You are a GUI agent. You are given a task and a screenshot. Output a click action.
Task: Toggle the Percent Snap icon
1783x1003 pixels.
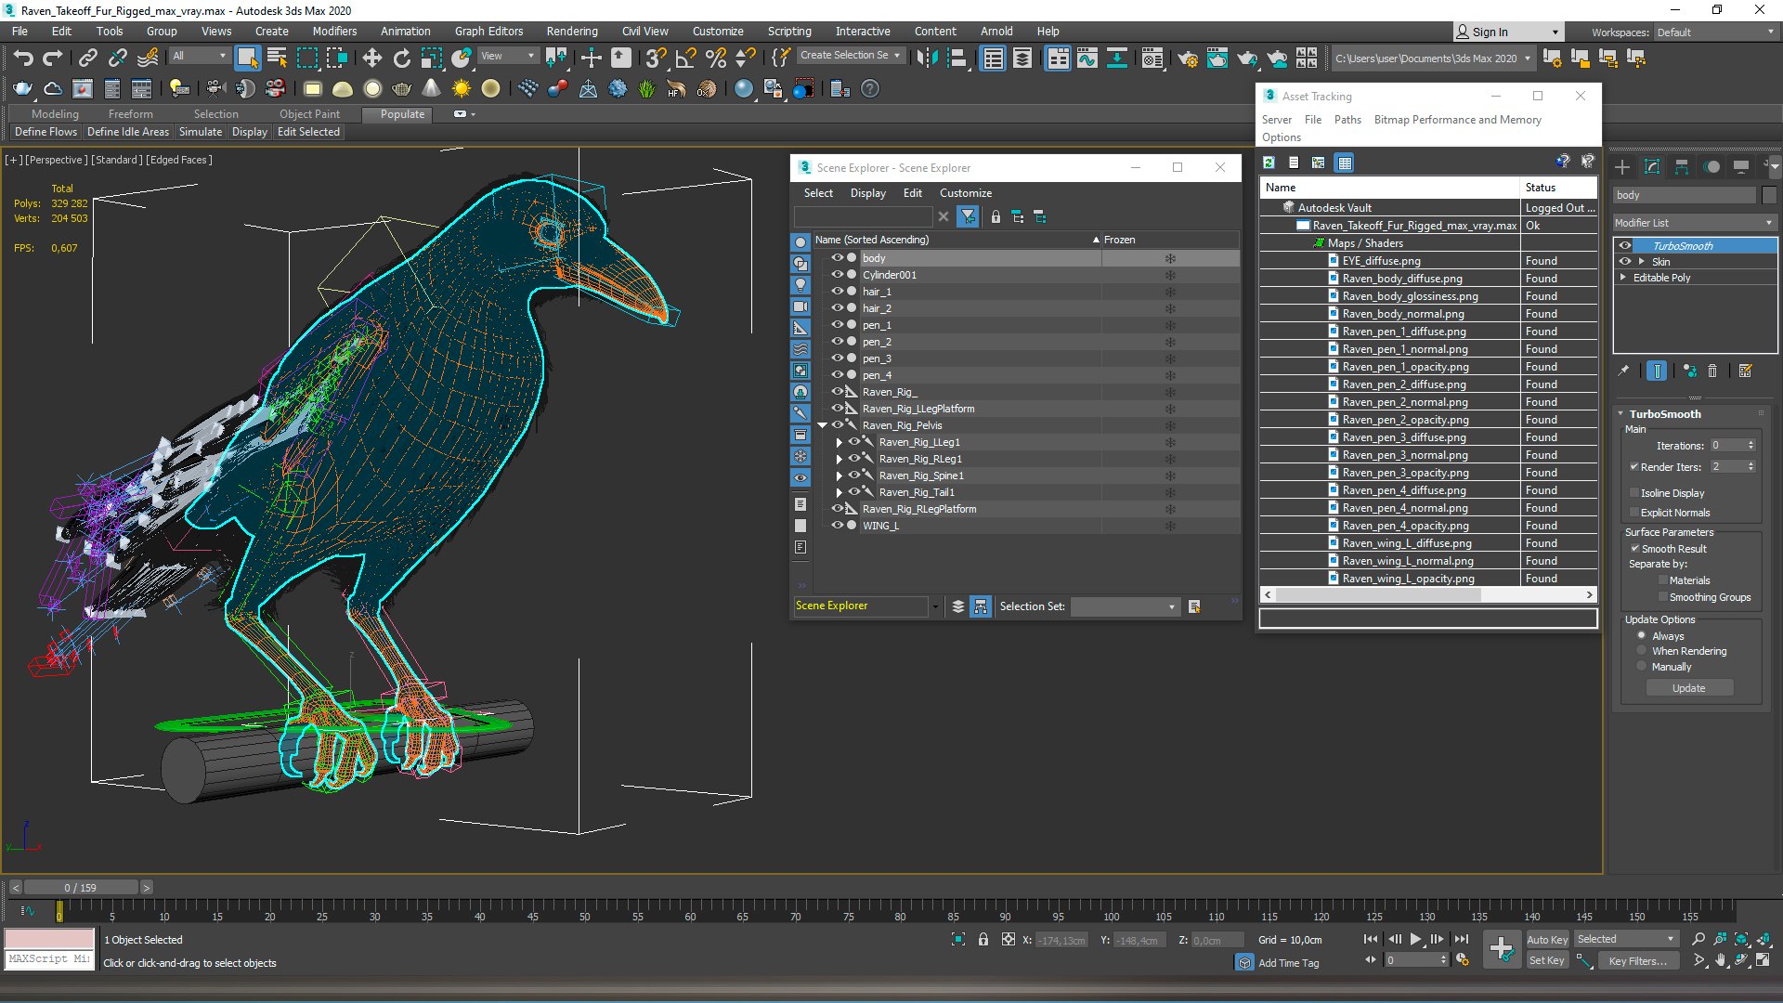click(x=715, y=58)
